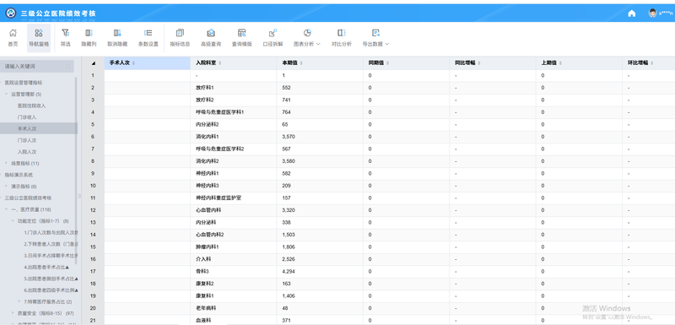Sort by the 本期值 column header
The height and width of the screenshot is (325, 675).
click(291, 62)
